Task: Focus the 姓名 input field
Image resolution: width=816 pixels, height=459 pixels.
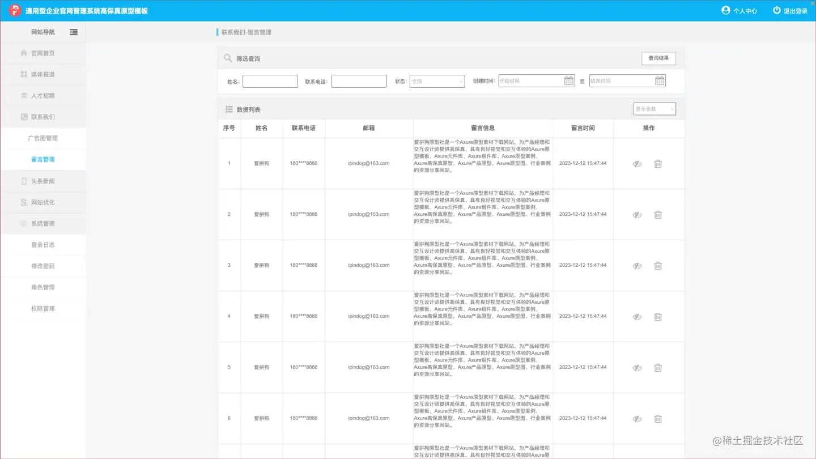Action: (270, 81)
